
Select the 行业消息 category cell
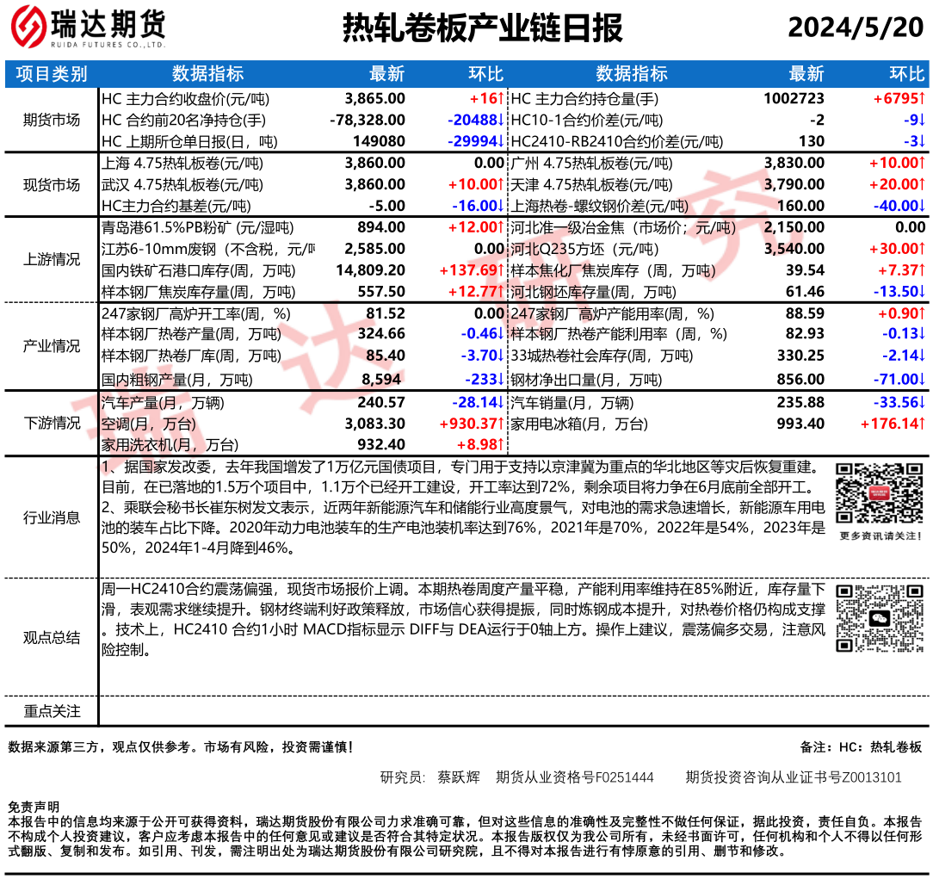coord(52,517)
